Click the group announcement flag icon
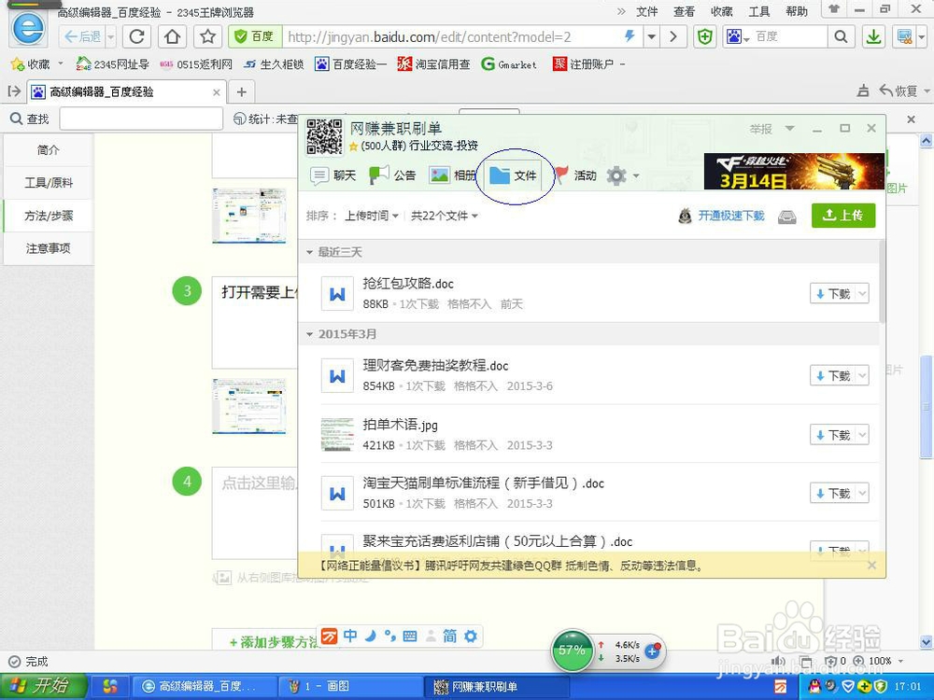The image size is (934, 700). coord(379,175)
